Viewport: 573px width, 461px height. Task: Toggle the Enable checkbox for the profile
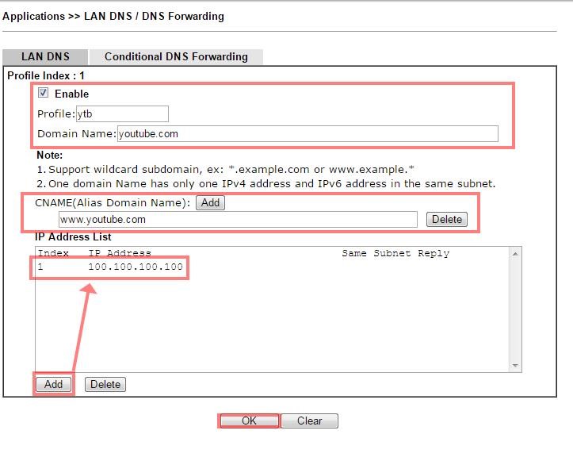44,94
